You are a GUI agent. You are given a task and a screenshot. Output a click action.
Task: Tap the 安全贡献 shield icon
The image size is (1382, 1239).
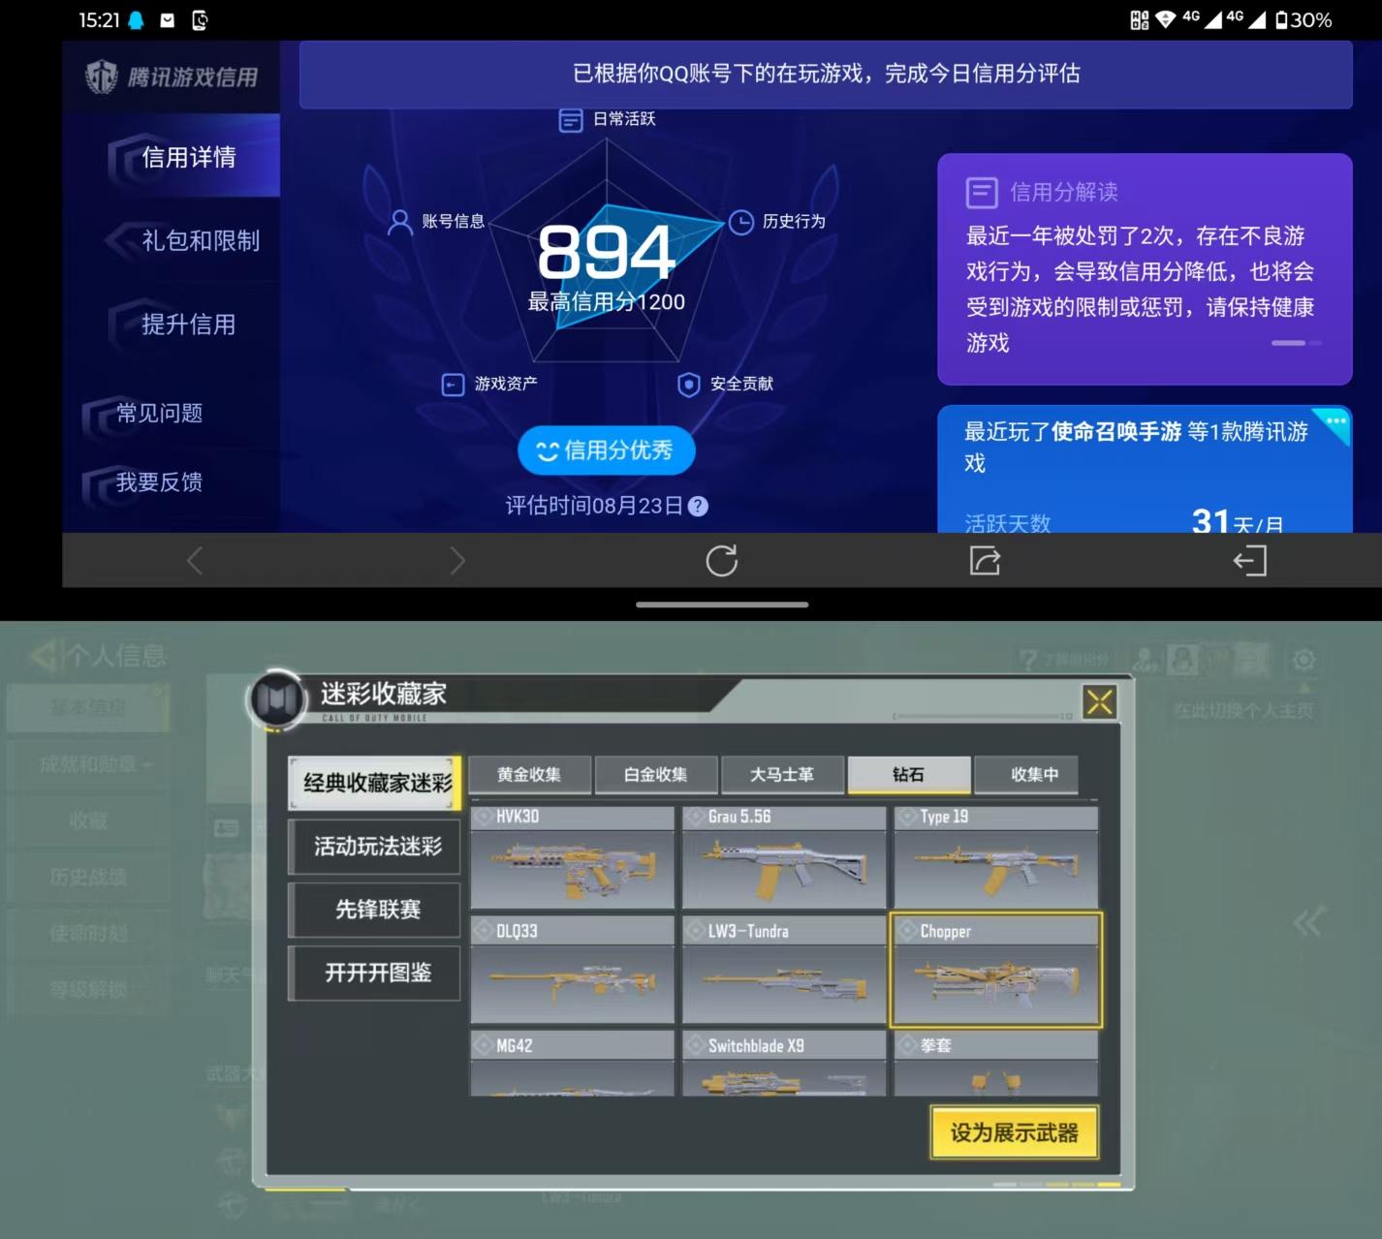tap(689, 385)
